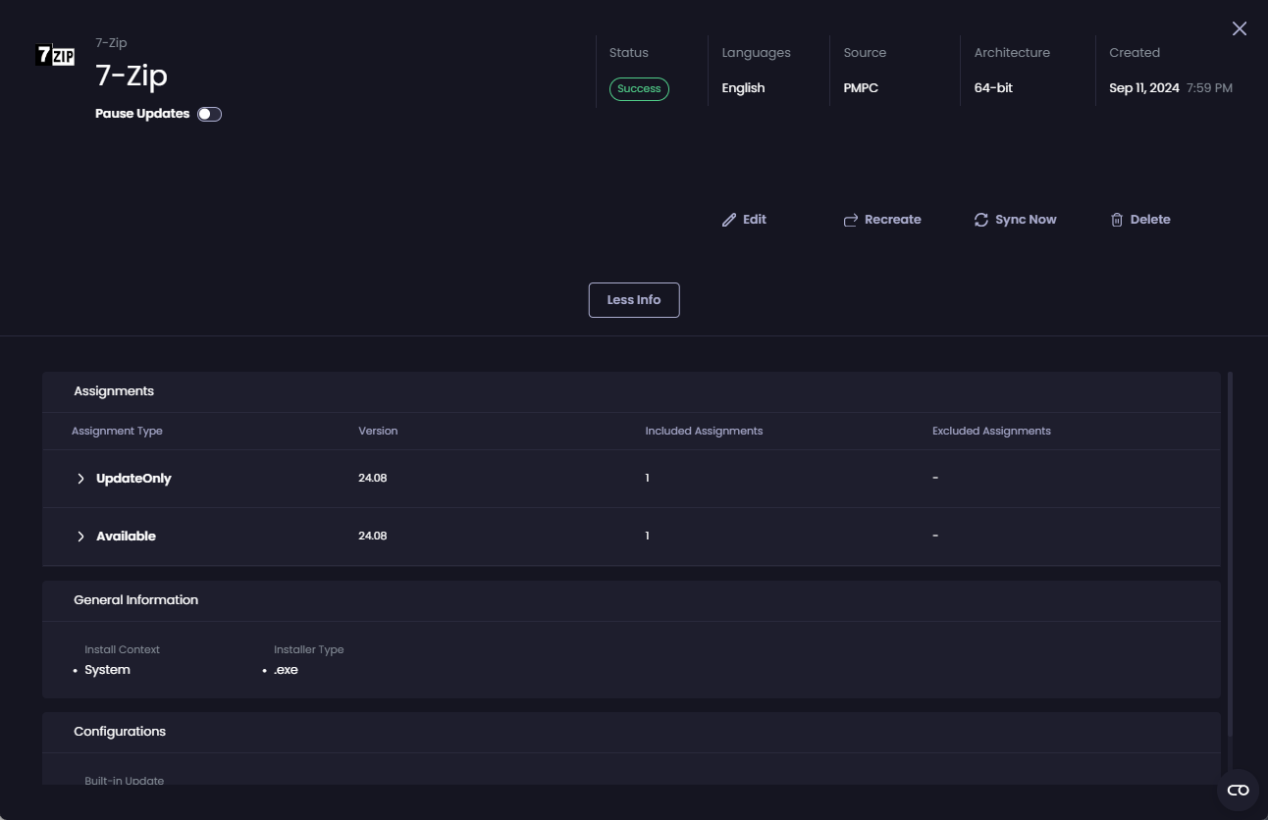Select the Configurations section header

click(x=120, y=731)
